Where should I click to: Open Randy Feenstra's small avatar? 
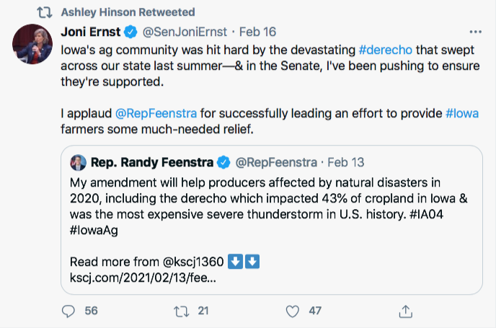click(x=78, y=163)
